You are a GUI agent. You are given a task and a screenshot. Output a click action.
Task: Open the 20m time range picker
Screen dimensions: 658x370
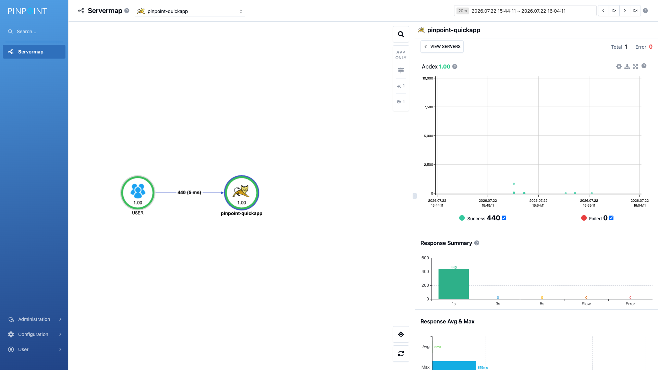coord(525,11)
